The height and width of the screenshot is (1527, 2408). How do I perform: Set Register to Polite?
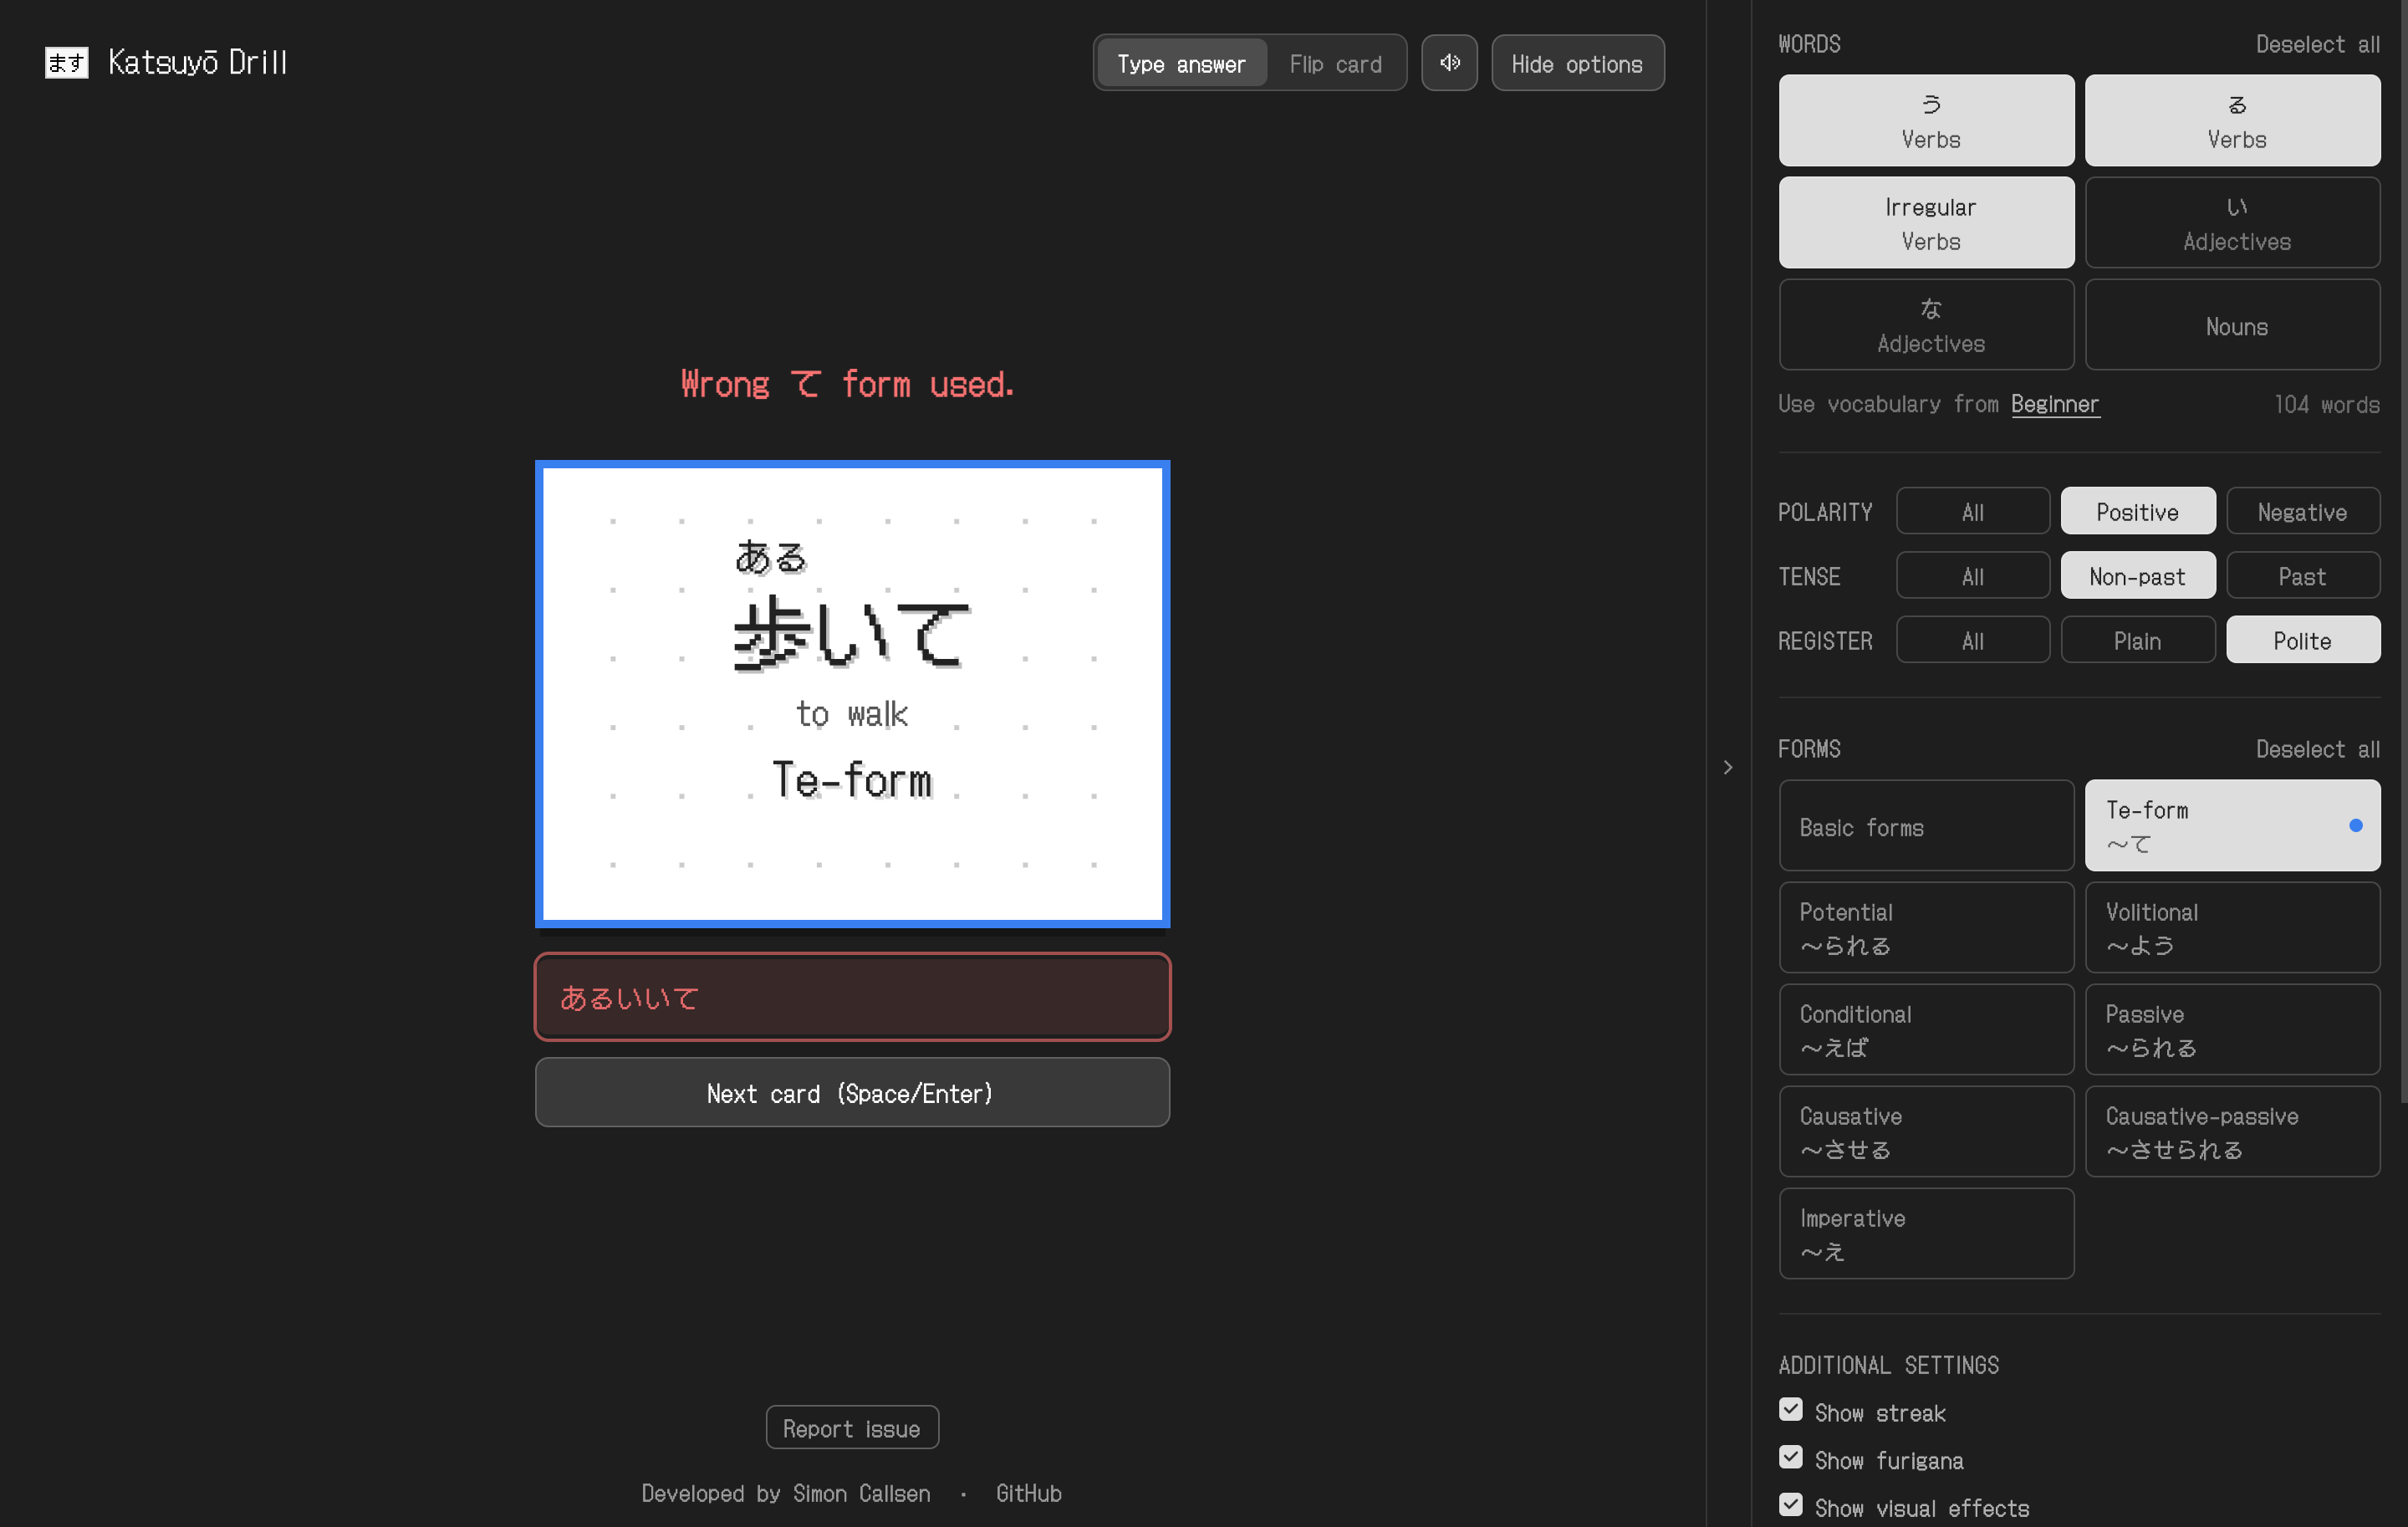2302,640
